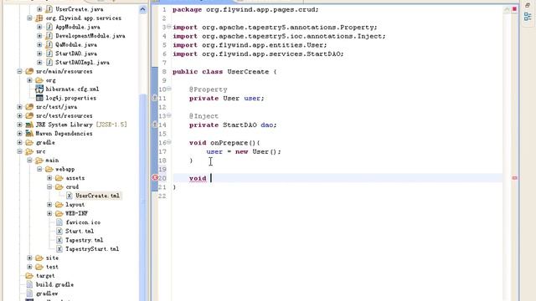Collapse the src folder

click(19, 151)
